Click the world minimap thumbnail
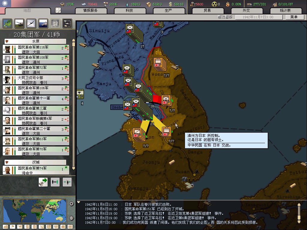The width and height of the screenshot is (307, 230). point(34,211)
